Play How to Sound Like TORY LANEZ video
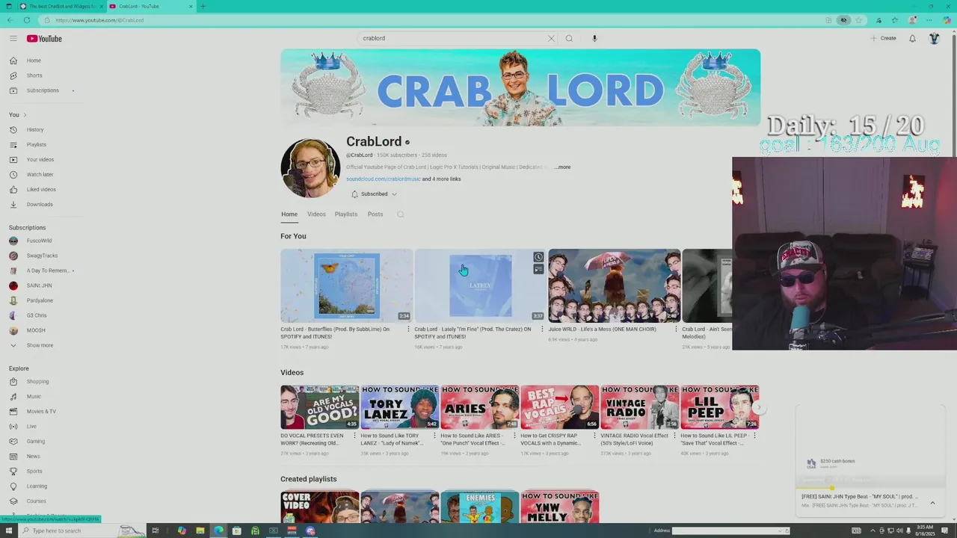The height and width of the screenshot is (538, 957). pos(399,407)
